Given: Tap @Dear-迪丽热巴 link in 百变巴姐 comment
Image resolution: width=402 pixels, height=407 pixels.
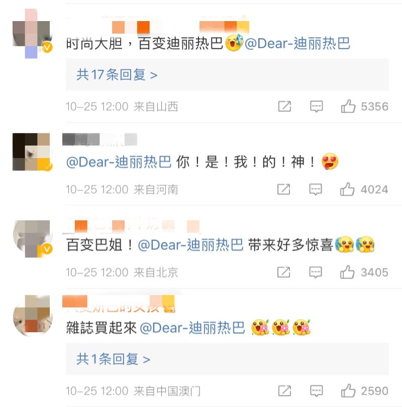Looking at the screenshot, I should (191, 245).
